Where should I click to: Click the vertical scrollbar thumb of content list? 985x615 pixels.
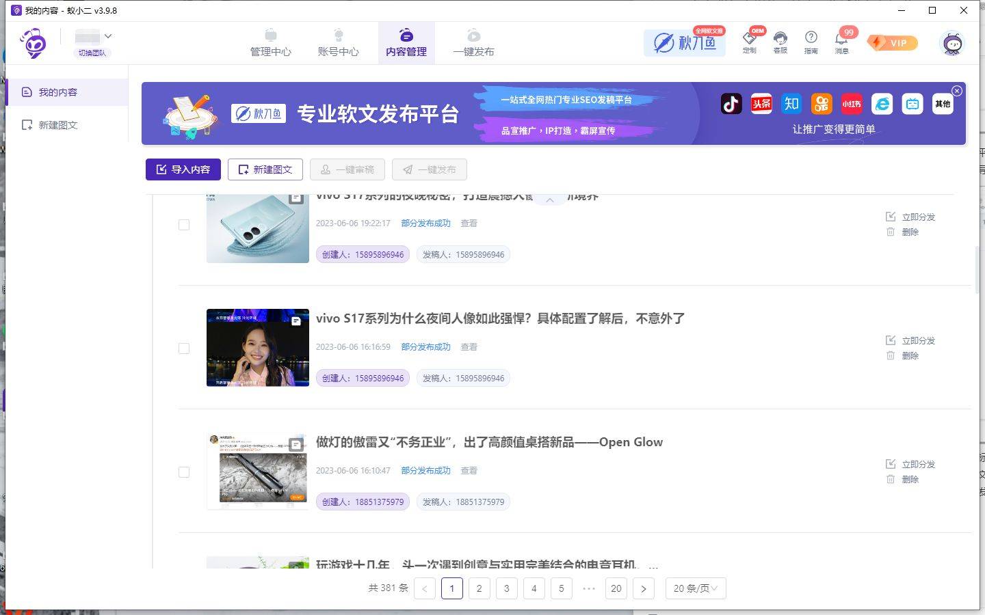(977, 270)
